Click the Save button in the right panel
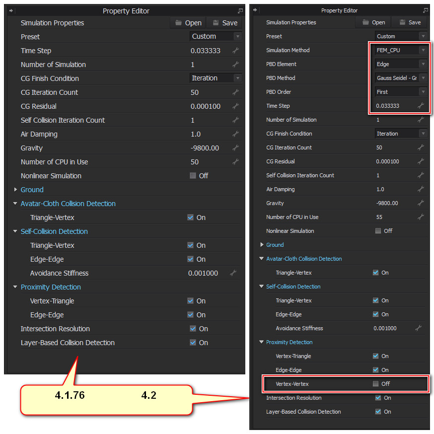The image size is (434, 434). [410, 22]
